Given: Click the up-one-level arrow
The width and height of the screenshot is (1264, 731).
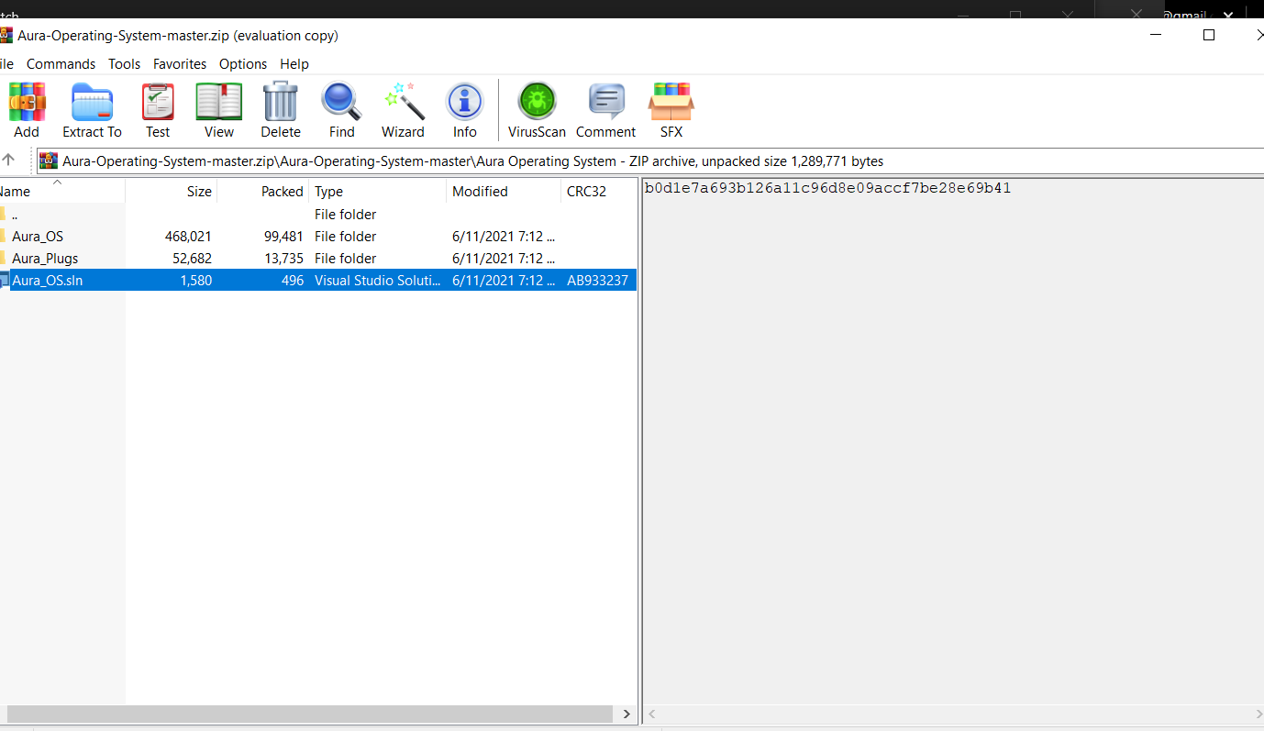Looking at the screenshot, I should [9, 161].
